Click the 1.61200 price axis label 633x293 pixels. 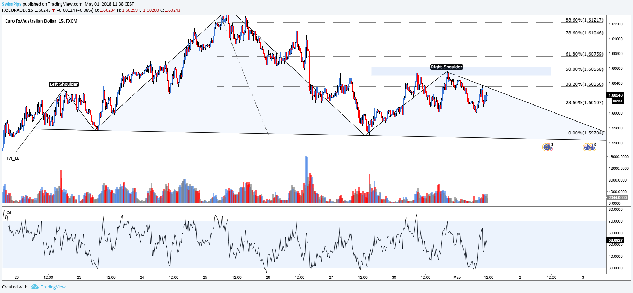616,24
